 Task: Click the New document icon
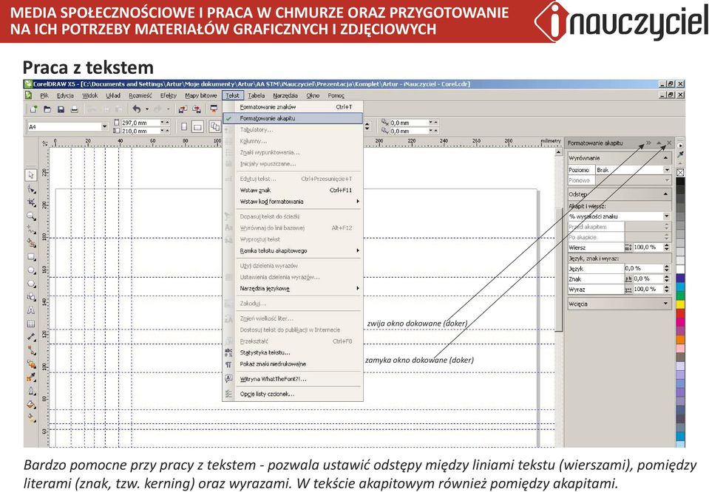pos(33,109)
